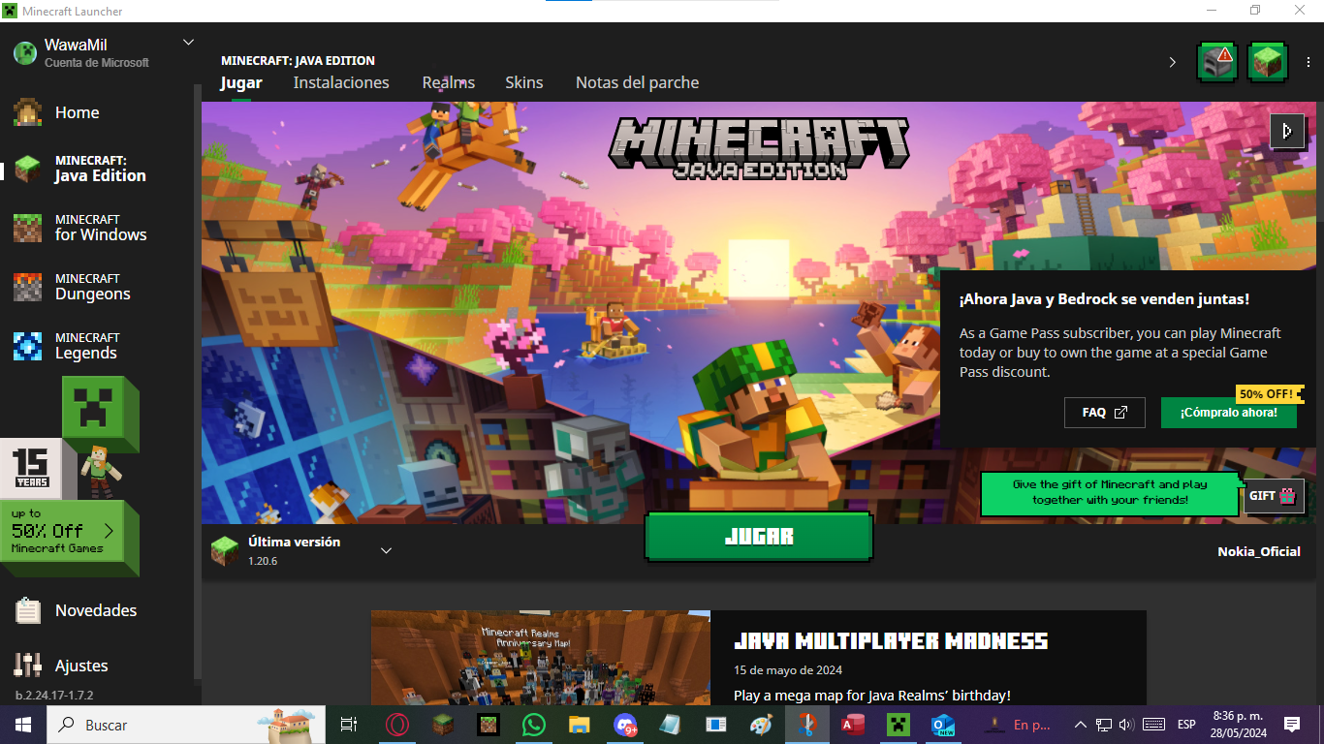Open the 15 Years anniversary tile
Viewport: 1324px width, 744px height.
(x=31, y=468)
